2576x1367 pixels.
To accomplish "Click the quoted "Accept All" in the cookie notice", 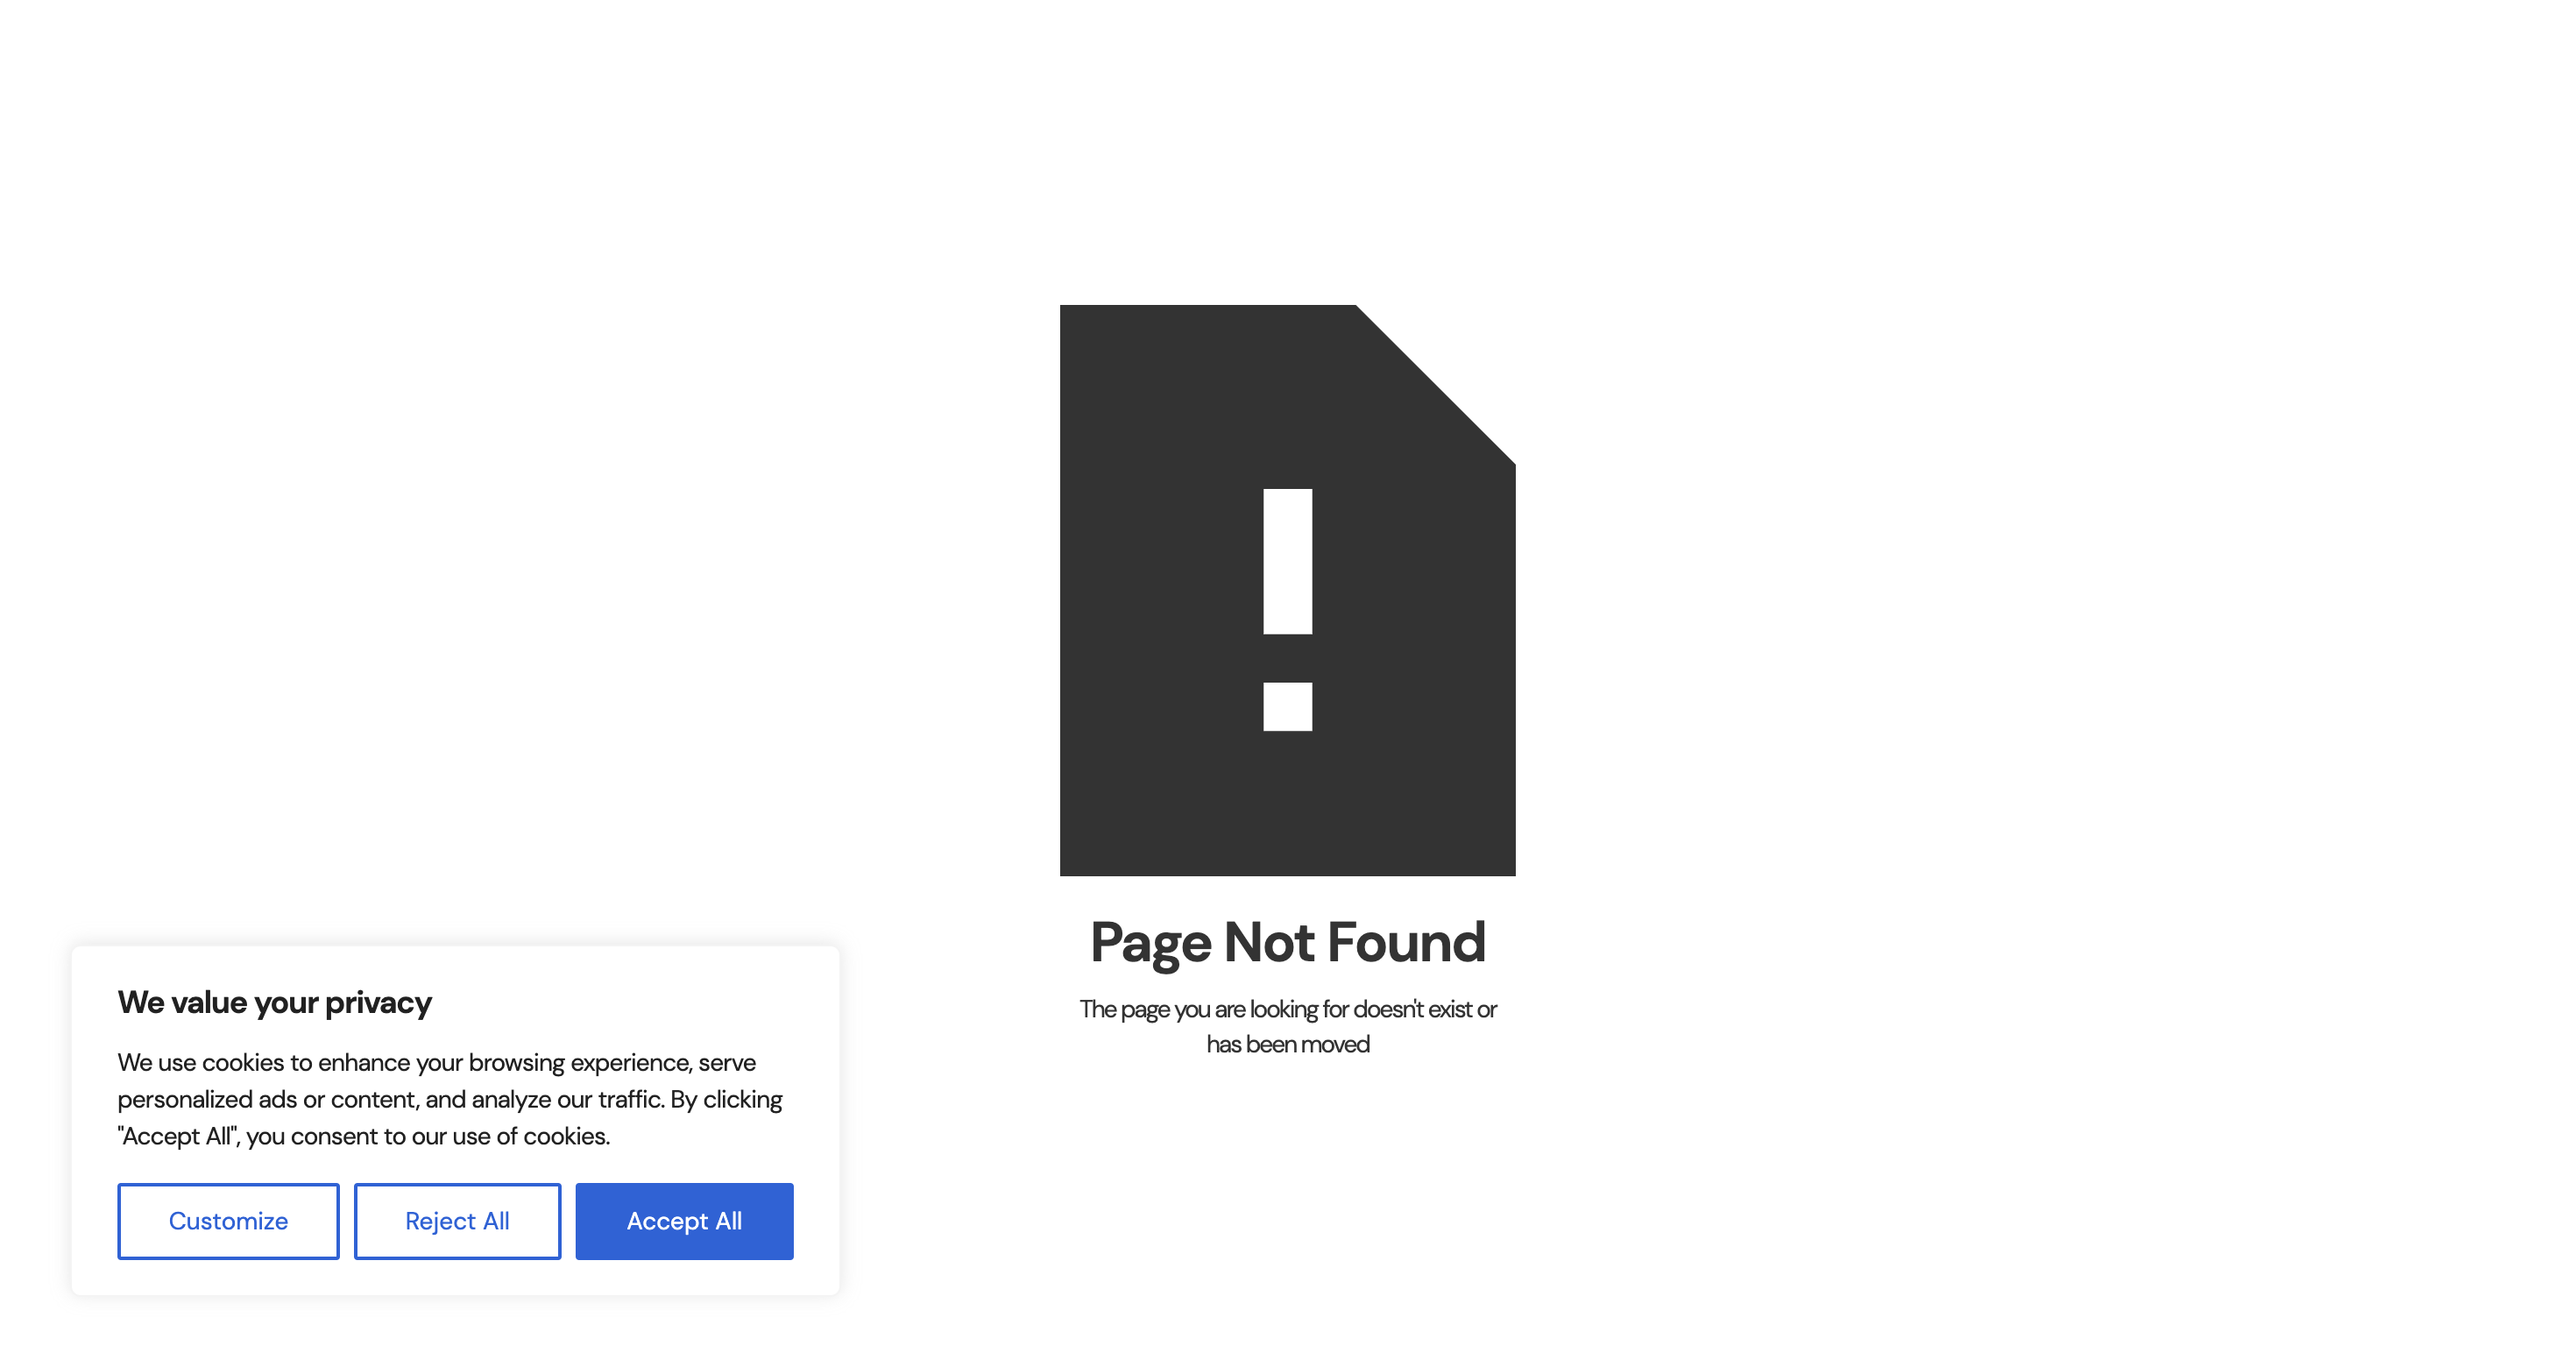I will click(177, 1136).
